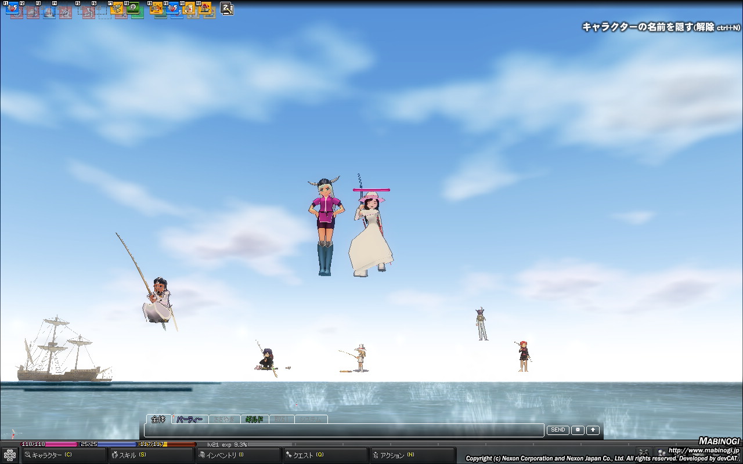Select the ギルド chat tab

254,419
